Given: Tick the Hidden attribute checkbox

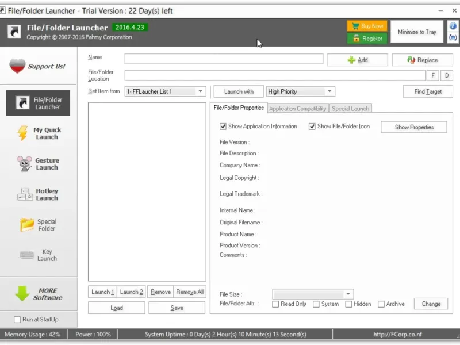Looking at the screenshot, I should 348,304.
